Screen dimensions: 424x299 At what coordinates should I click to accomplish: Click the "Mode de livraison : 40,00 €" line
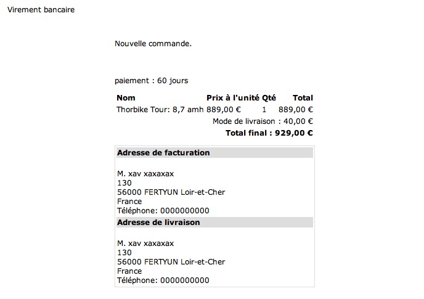click(263, 121)
